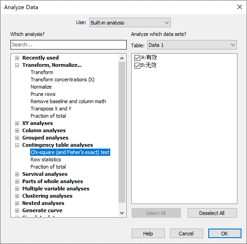Expand the Recently used category
Screen dimensions: 247x244
point(17,58)
